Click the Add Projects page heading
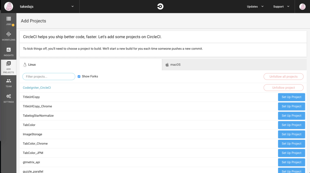 (x=33, y=21)
